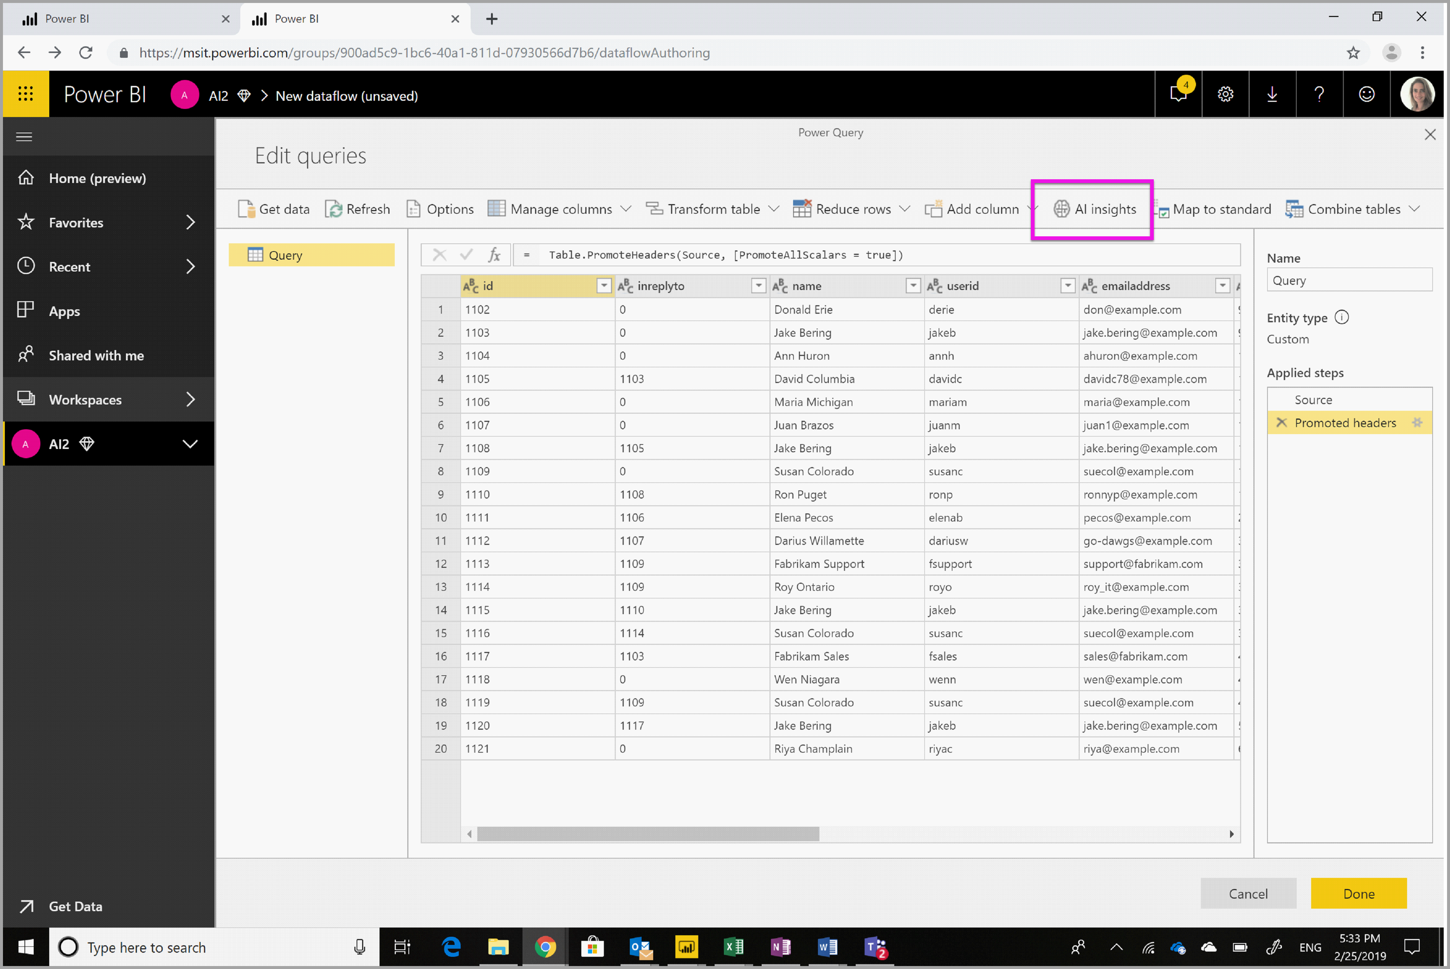Reload the browser page

tap(86, 53)
